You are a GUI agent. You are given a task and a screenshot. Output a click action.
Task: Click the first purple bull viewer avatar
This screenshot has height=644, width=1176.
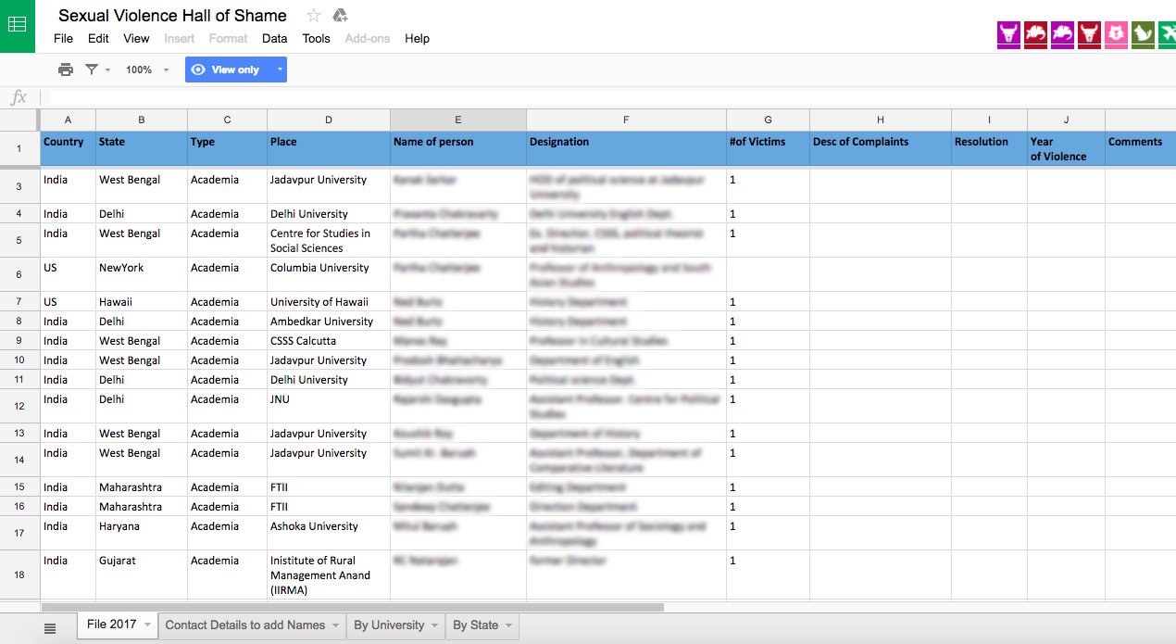click(x=1008, y=34)
